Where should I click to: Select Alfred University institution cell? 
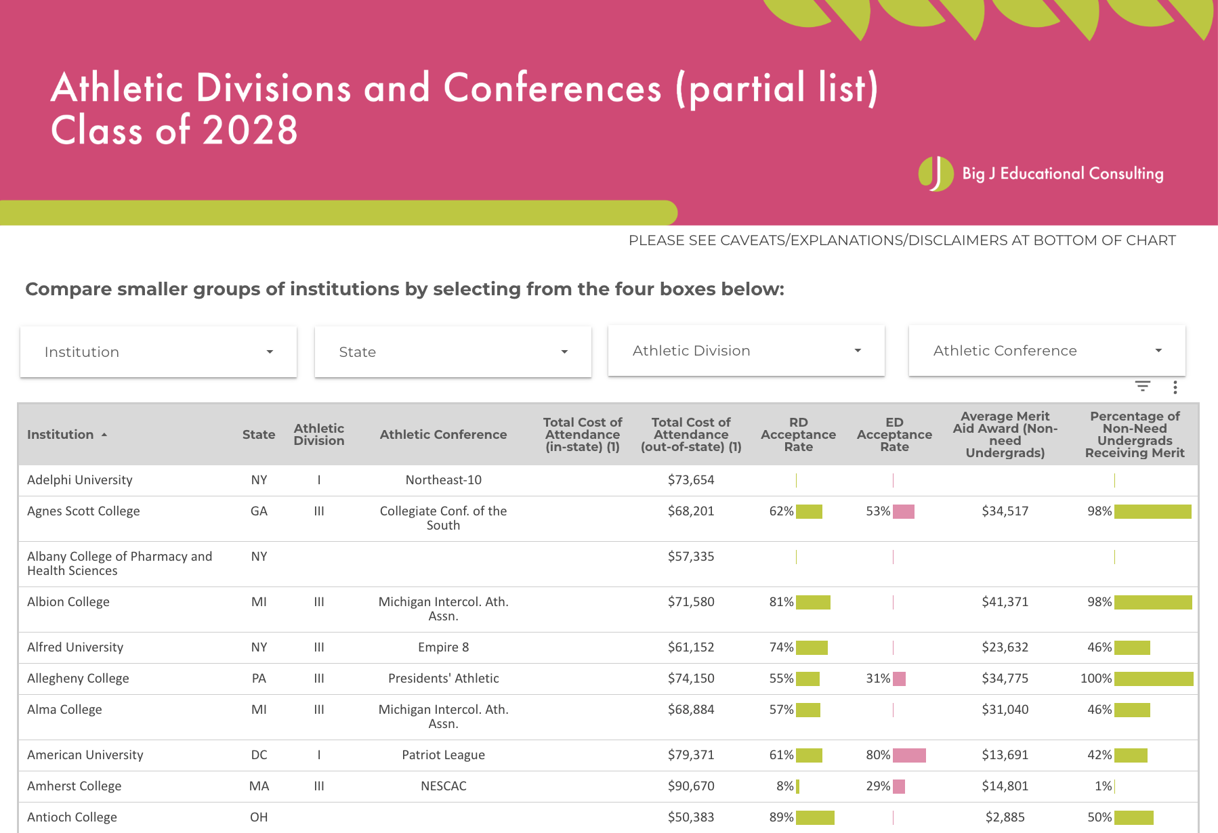tap(75, 647)
